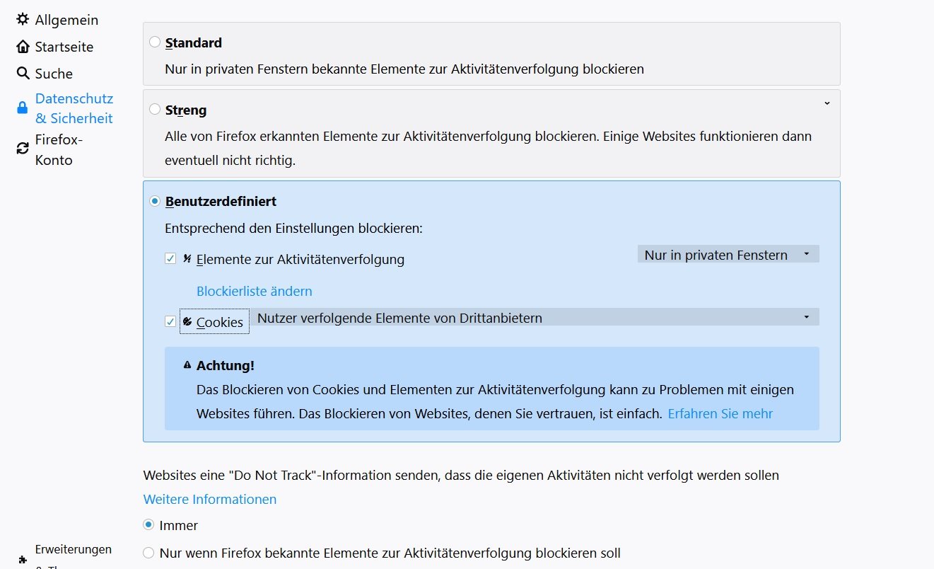Click the Erweiterungen puzzle piece icon
934x569 pixels.
23,559
